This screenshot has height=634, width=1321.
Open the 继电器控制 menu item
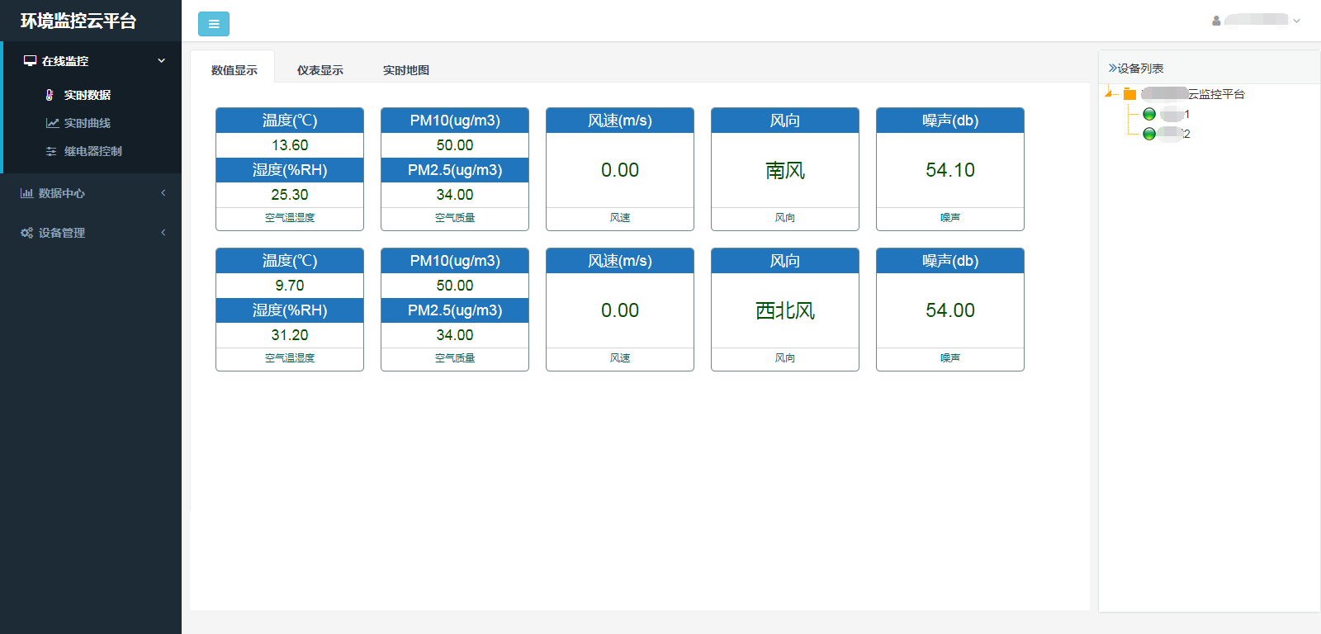pos(93,151)
